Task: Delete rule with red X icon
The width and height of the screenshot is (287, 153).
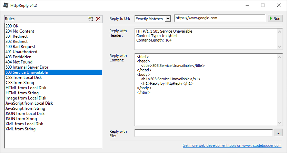Action: [98, 19]
